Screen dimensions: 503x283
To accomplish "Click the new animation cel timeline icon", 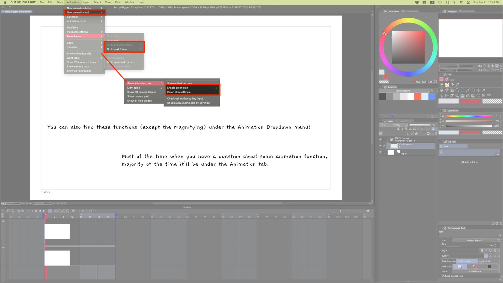I will coord(60,211).
